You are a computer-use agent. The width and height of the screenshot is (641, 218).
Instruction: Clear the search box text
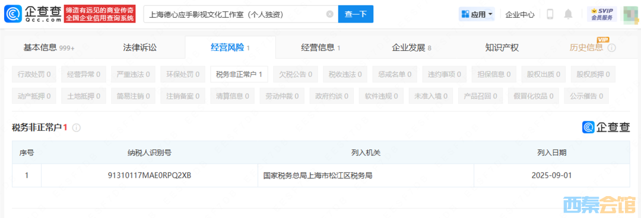[x=329, y=14]
